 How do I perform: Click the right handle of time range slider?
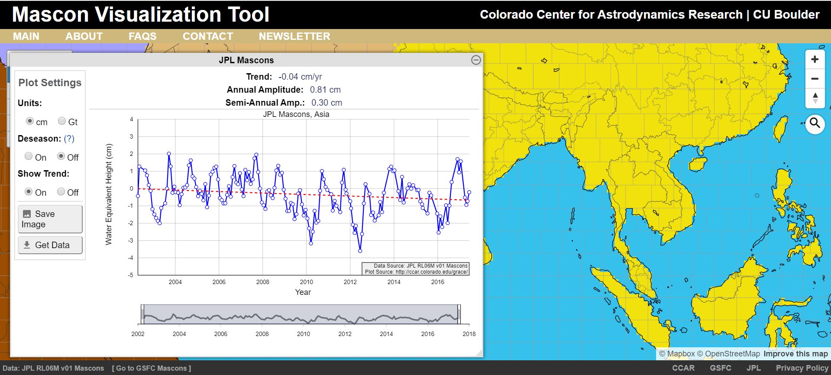tap(459, 314)
